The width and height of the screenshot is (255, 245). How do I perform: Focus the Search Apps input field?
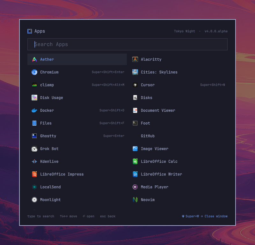(x=127, y=44)
